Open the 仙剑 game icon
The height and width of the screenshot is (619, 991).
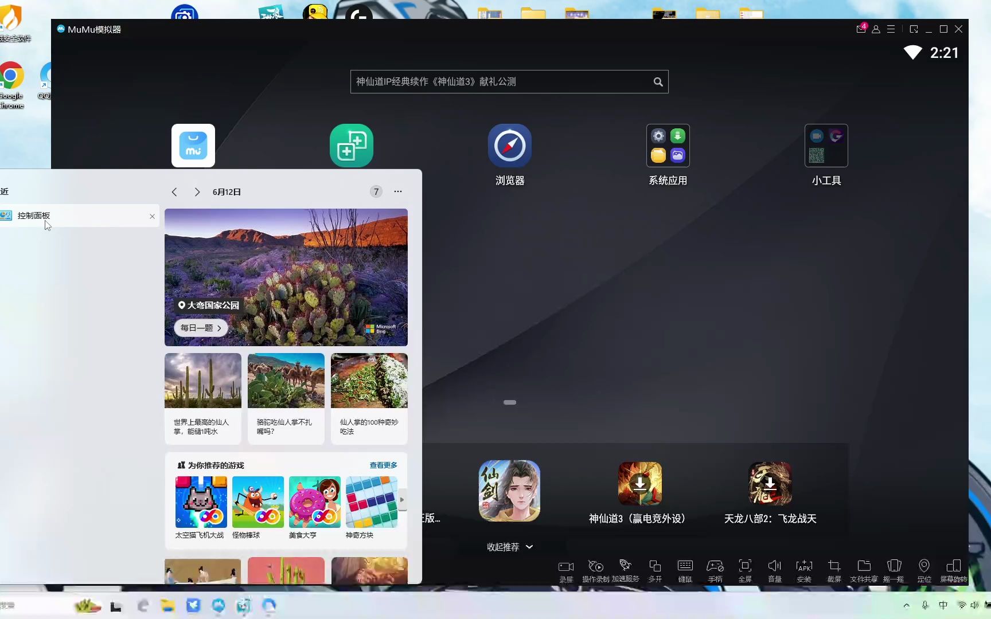(x=509, y=491)
